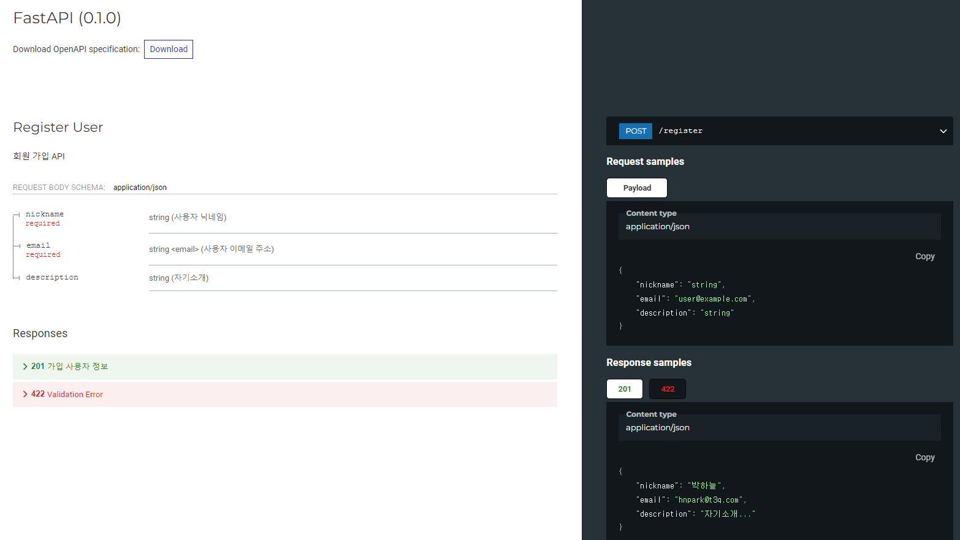
Task: Switch to the 201 response sample tab
Action: (625, 389)
